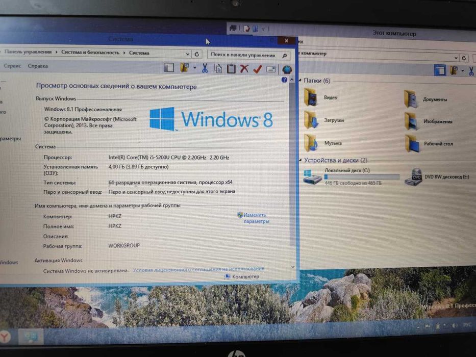Click the vertical scrollbar in System window
Screen dimensions: 476x357
click(292, 164)
